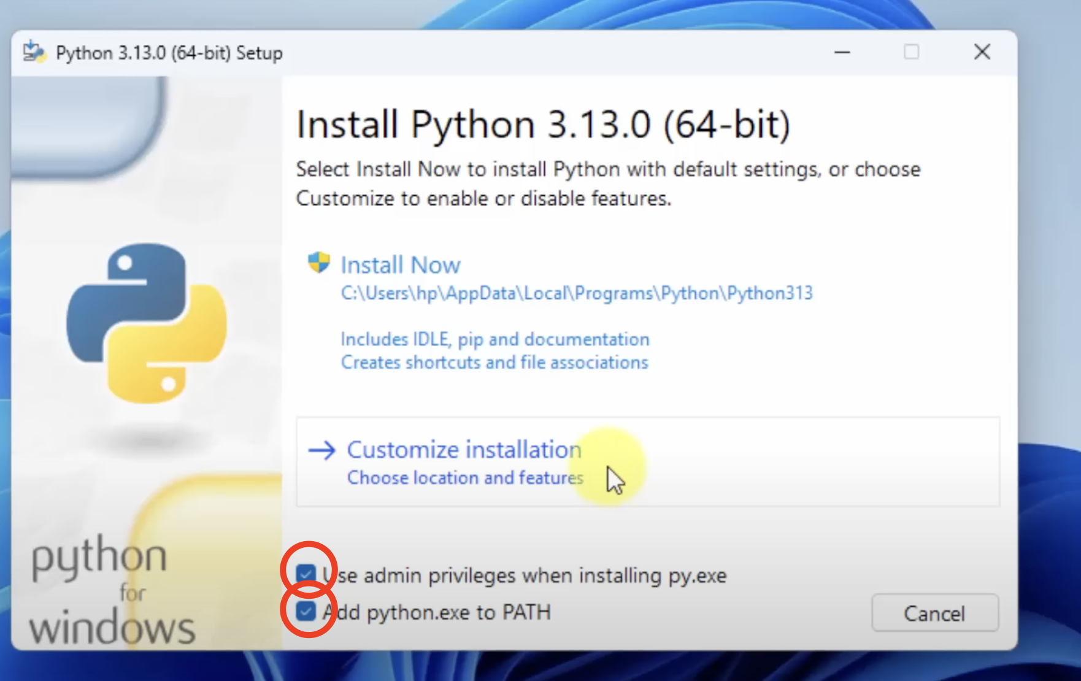Click 'Install Python 3.13.0 (64-bit)' heading
Viewport: 1081px width, 681px height.
(544, 125)
